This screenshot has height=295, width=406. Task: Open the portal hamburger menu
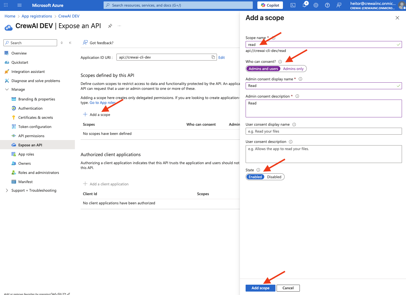click(19, 5)
